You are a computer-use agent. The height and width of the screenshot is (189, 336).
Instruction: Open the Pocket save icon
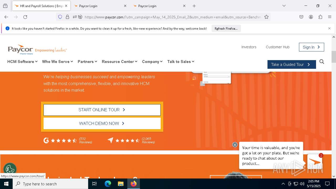pyautogui.click(x=301, y=17)
